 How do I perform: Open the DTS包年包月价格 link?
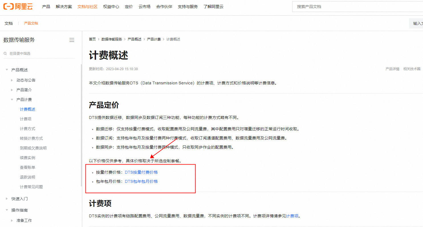[141, 181]
